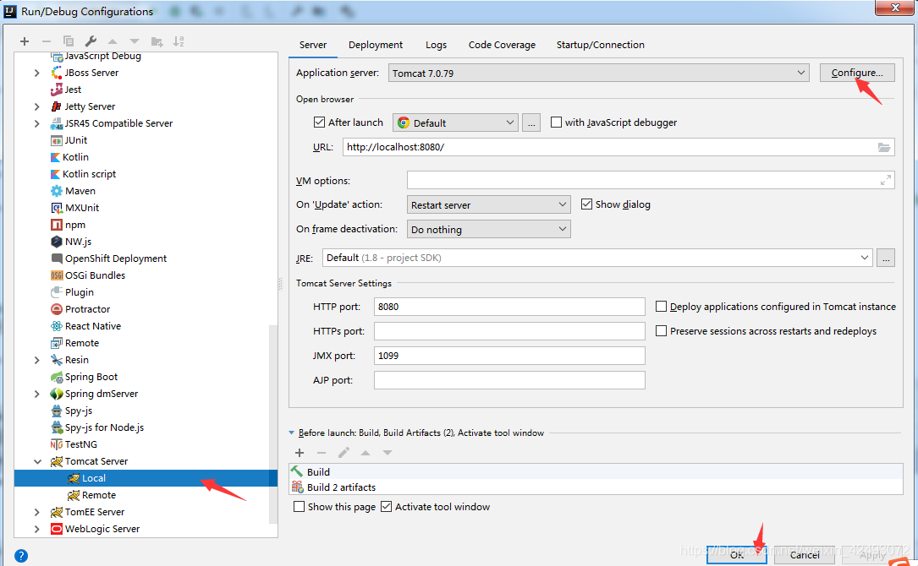Select the Maven gear icon

[x=56, y=191]
